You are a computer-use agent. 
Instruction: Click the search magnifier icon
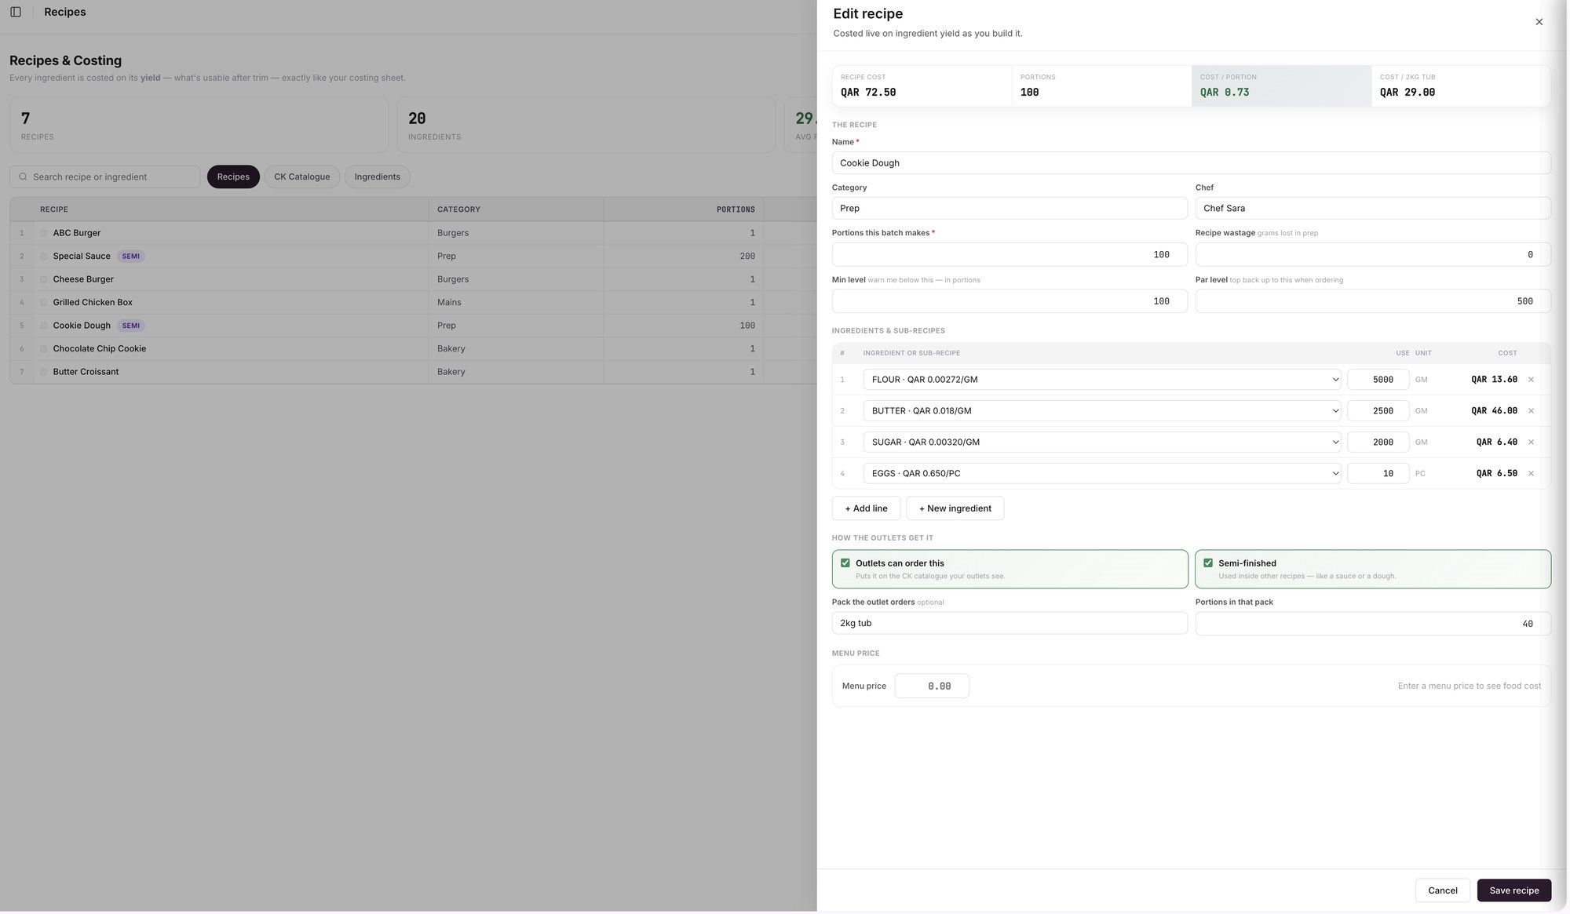point(23,177)
